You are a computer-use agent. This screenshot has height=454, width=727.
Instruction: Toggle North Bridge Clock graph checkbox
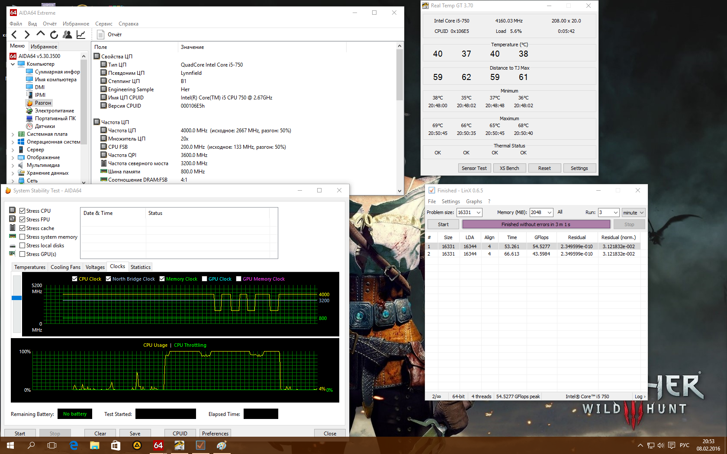[108, 279]
